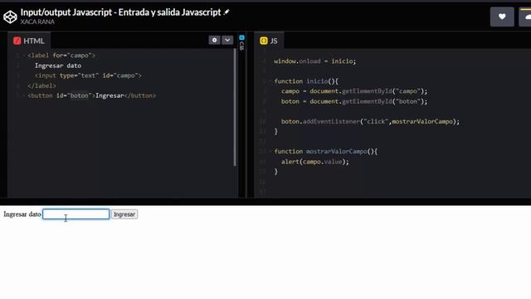The width and height of the screenshot is (531, 299).
Task: Click the cloud save button at top right
Action: (x=525, y=17)
